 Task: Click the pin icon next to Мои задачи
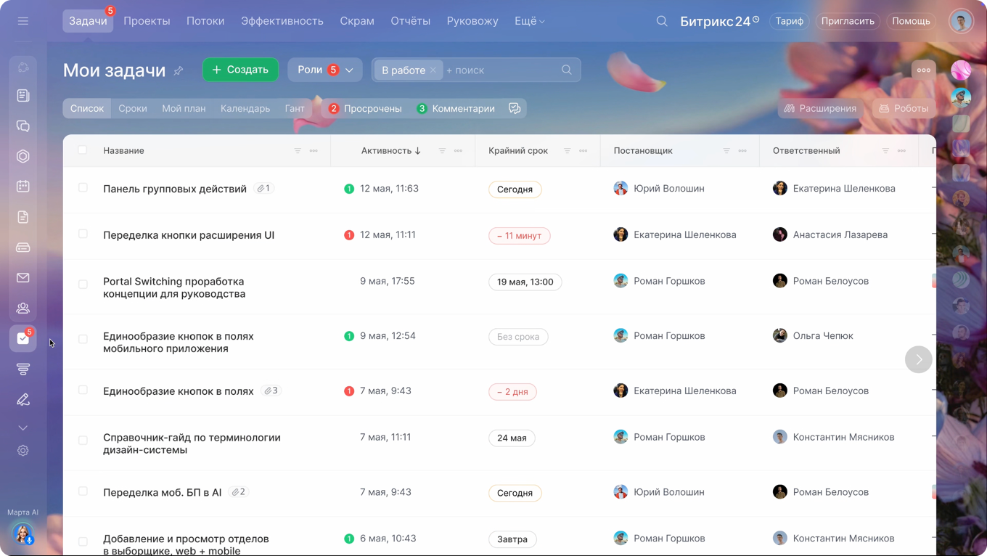[x=179, y=70]
